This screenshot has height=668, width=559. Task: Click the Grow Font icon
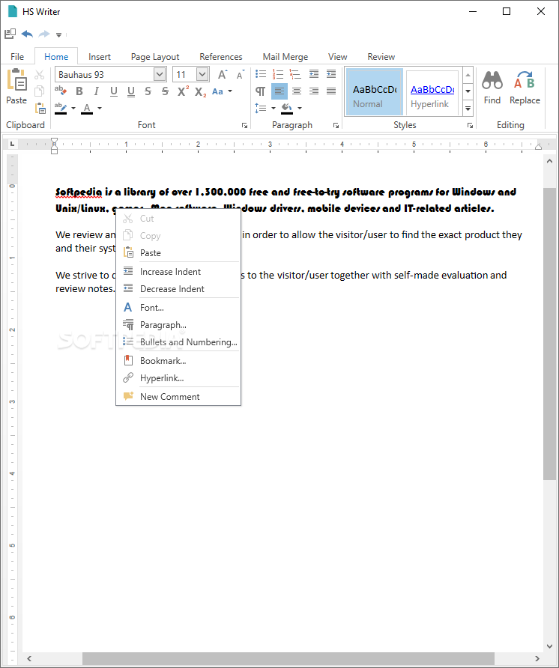tap(223, 75)
